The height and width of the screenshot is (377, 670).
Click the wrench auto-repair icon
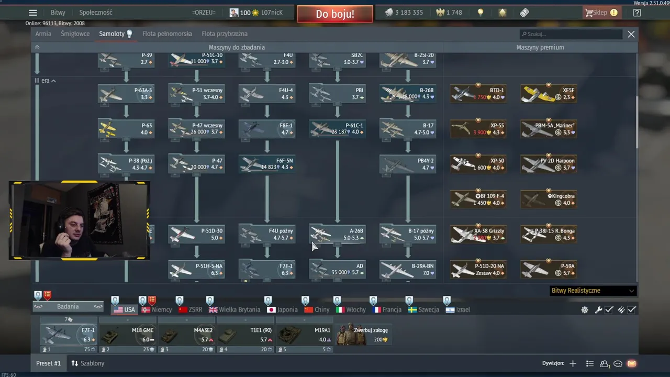click(599, 309)
